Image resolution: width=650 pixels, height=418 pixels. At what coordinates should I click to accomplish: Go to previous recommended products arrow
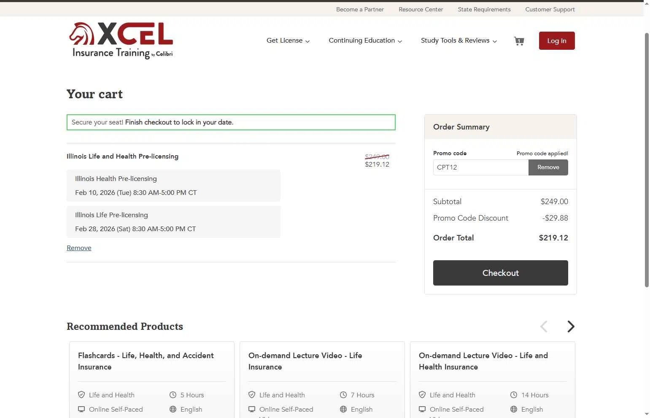point(544,326)
